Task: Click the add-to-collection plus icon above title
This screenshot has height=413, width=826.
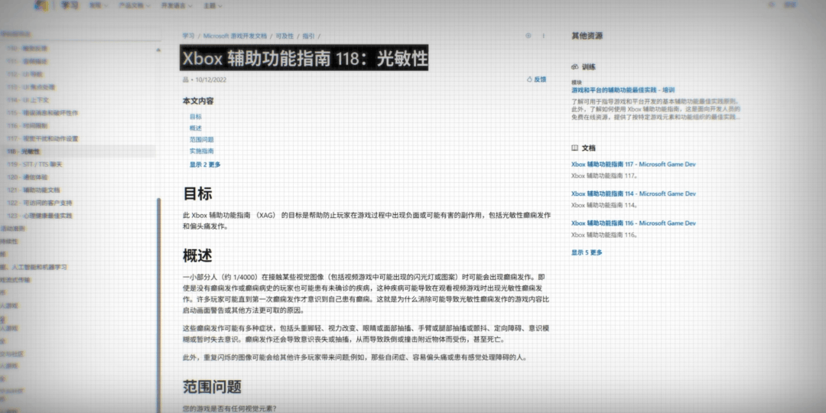Action: point(528,36)
